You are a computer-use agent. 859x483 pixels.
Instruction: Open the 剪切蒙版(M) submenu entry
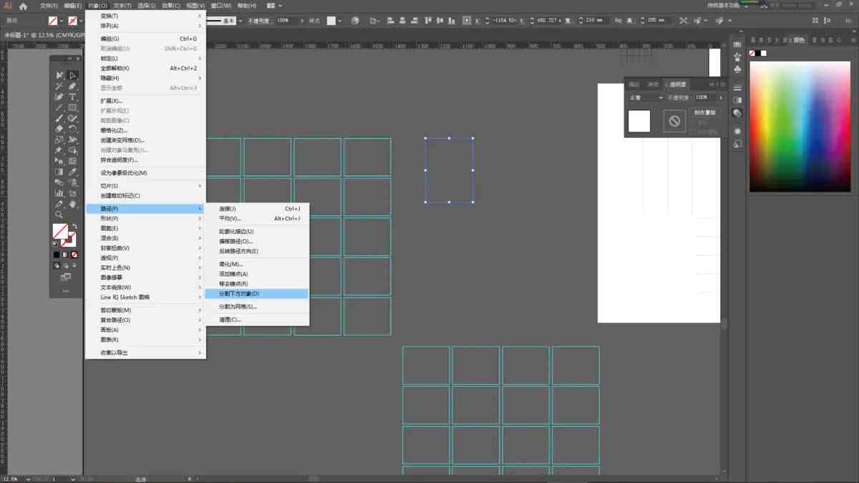pyautogui.click(x=145, y=310)
